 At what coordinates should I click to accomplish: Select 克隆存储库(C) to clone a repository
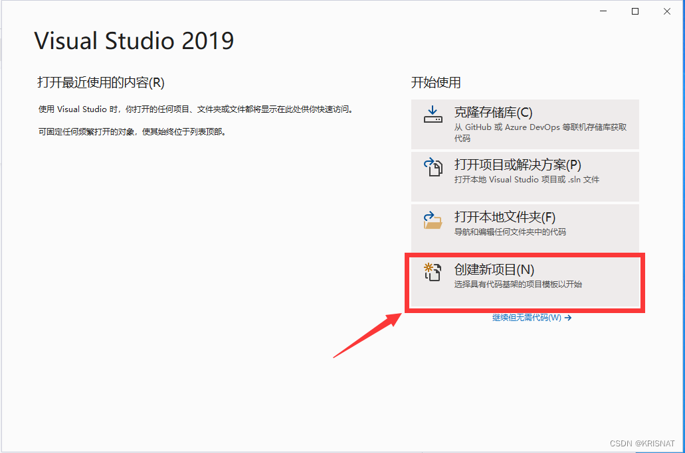click(x=493, y=113)
